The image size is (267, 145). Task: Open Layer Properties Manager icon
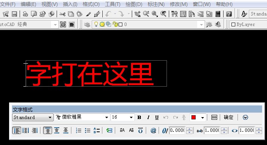pos(87,24)
